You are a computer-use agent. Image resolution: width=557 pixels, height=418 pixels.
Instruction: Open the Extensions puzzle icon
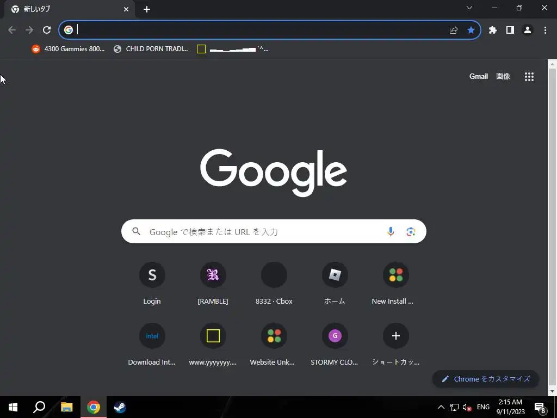(493, 30)
